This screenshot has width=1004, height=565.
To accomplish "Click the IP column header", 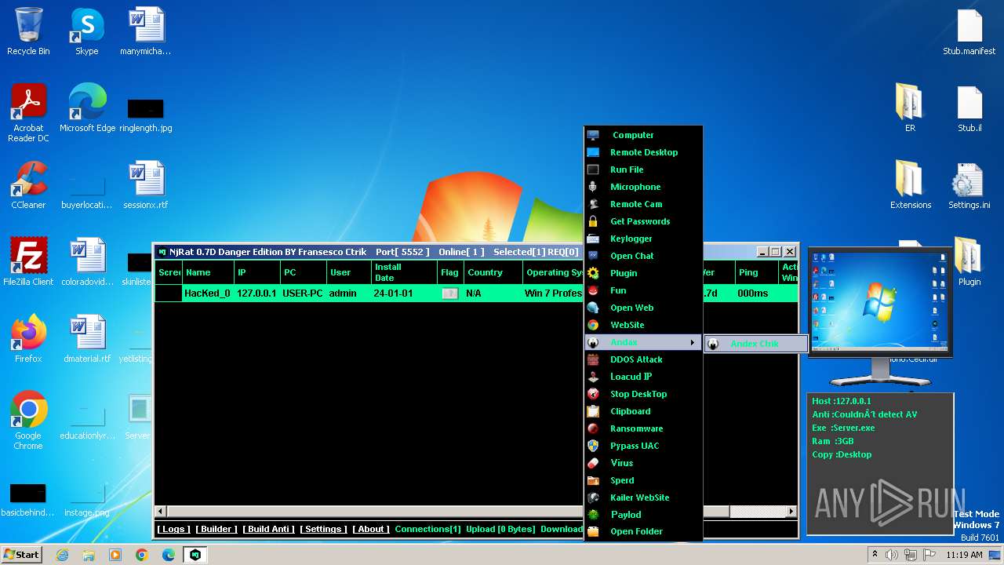I will (256, 272).
